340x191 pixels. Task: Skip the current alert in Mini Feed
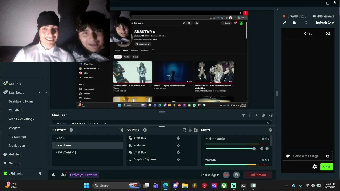click(x=257, y=115)
